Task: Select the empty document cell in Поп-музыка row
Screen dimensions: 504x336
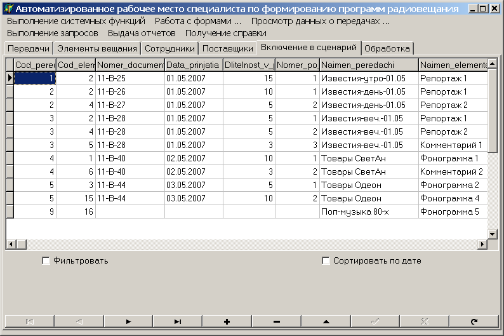Action: coord(130,212)
